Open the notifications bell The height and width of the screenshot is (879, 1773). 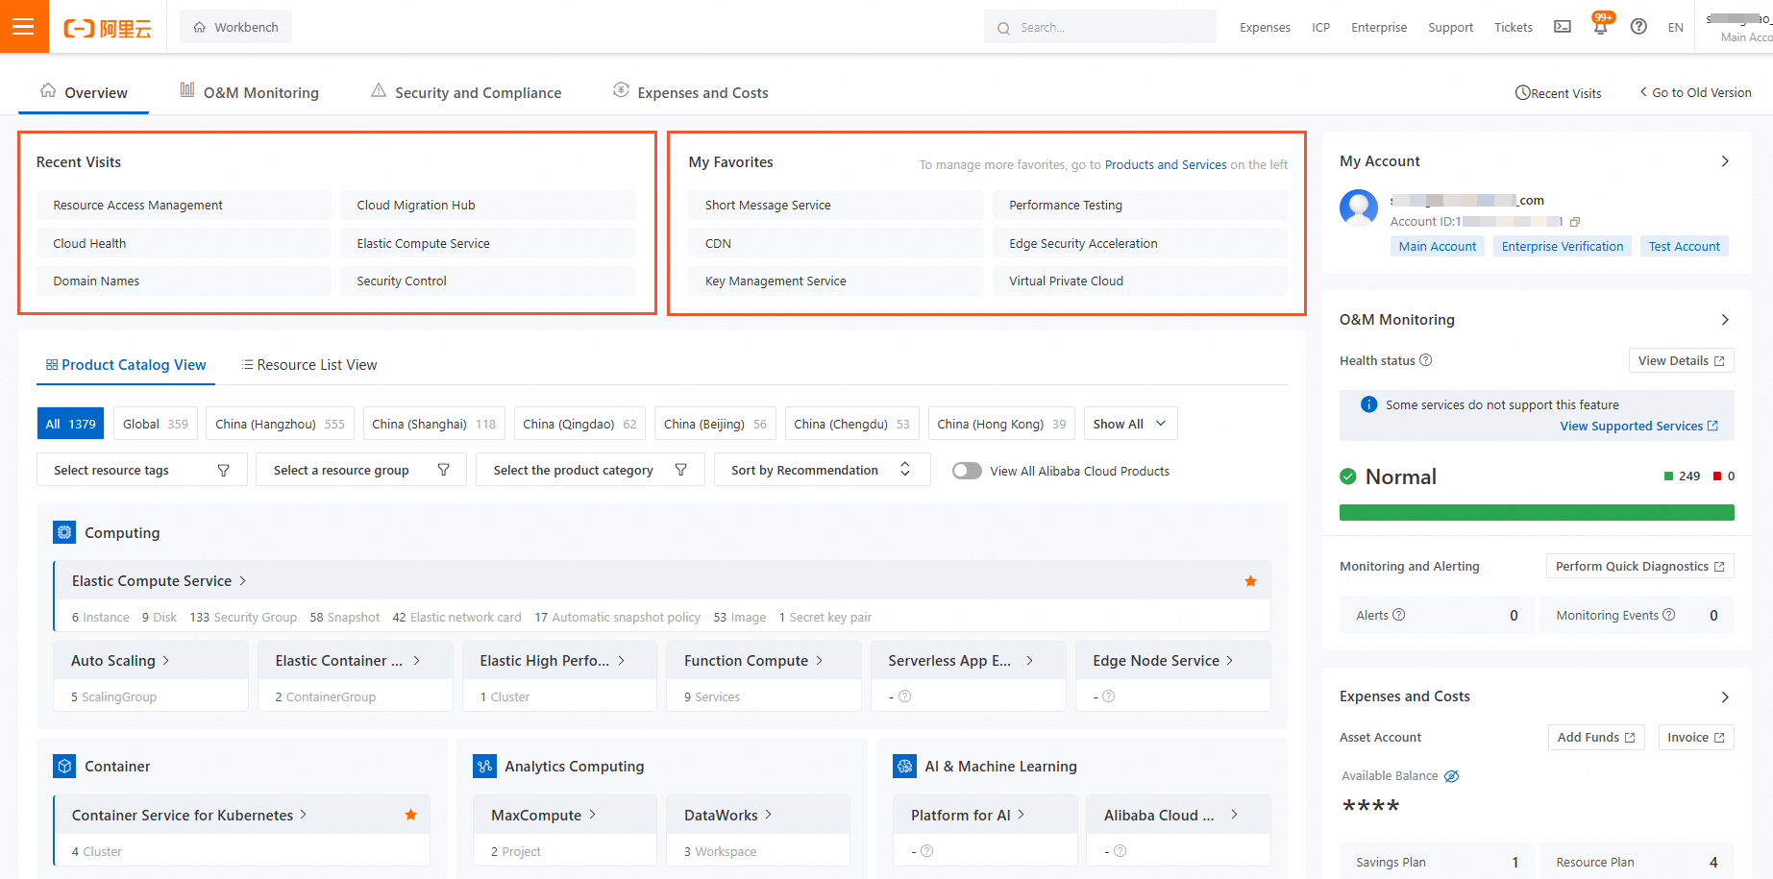point(1600,27)
